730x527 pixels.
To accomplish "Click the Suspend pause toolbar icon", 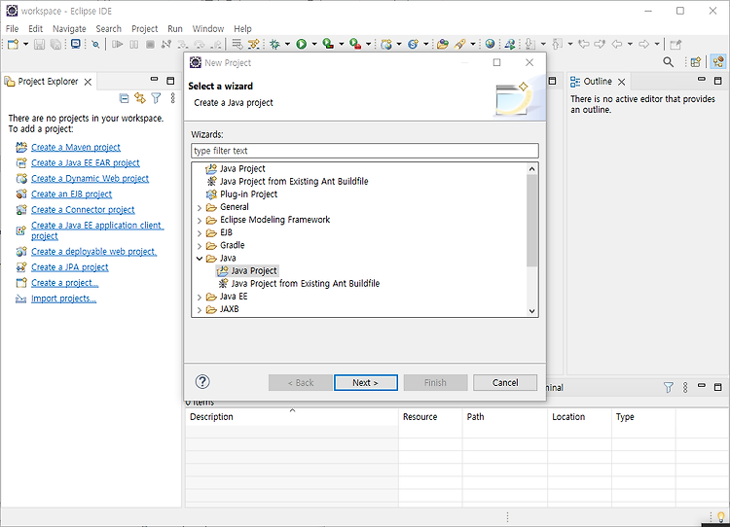I will [x=134, y=44].
